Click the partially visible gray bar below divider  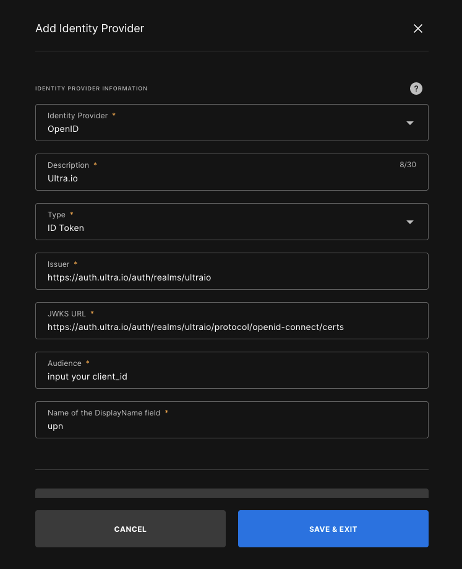coord(232,493)
